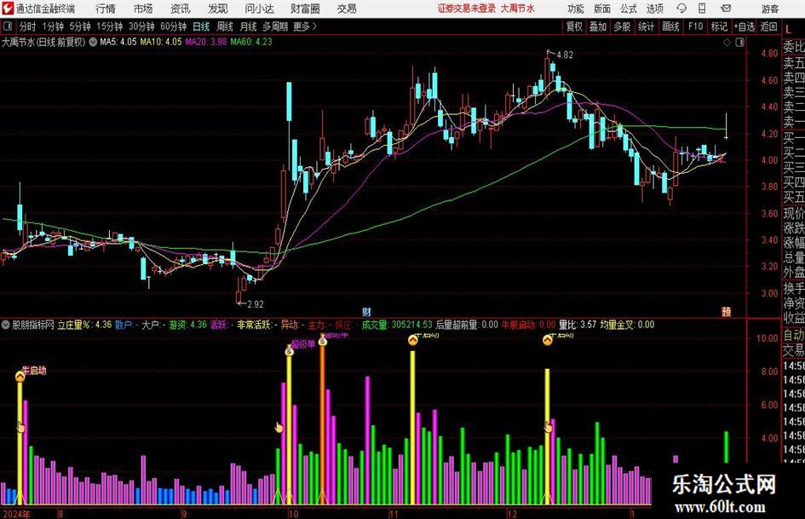Click the 超级单 coin signal icon

tap(289, 351)
